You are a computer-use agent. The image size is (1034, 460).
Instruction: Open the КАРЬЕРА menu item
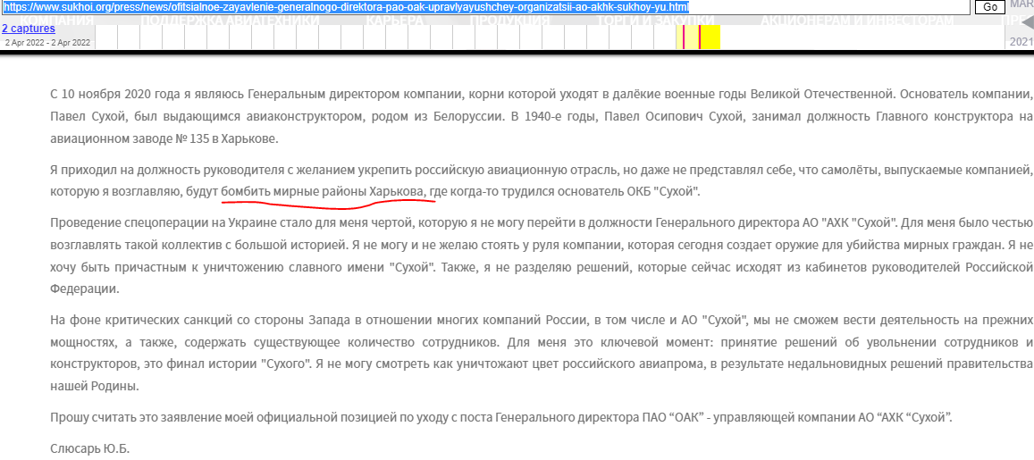(395, 21)
